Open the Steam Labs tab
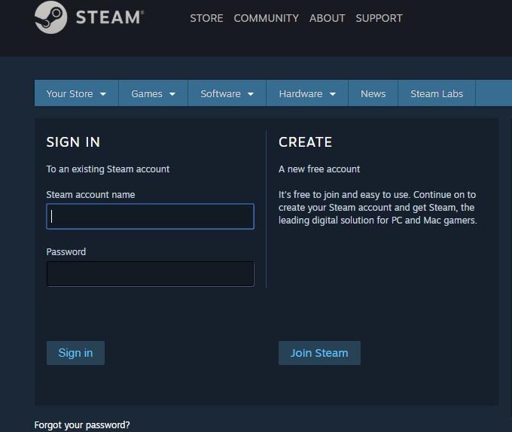The width and height of the screenshot is (512, 432). pos(437,94)
